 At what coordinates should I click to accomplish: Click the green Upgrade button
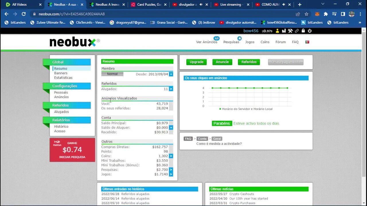(196, 62)
